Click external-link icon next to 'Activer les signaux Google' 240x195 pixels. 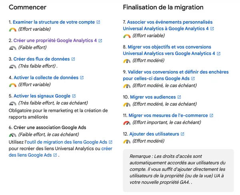(x=74, y=96)
